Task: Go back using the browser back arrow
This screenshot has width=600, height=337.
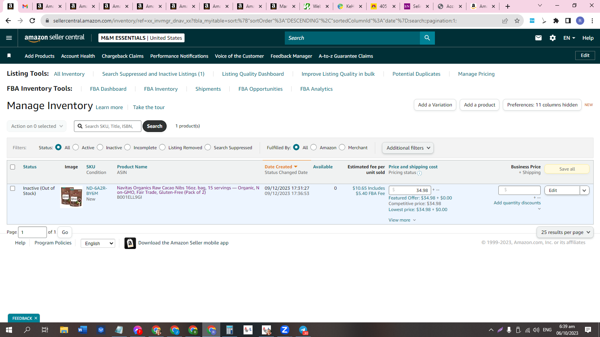Action: [x=8, y=21]
